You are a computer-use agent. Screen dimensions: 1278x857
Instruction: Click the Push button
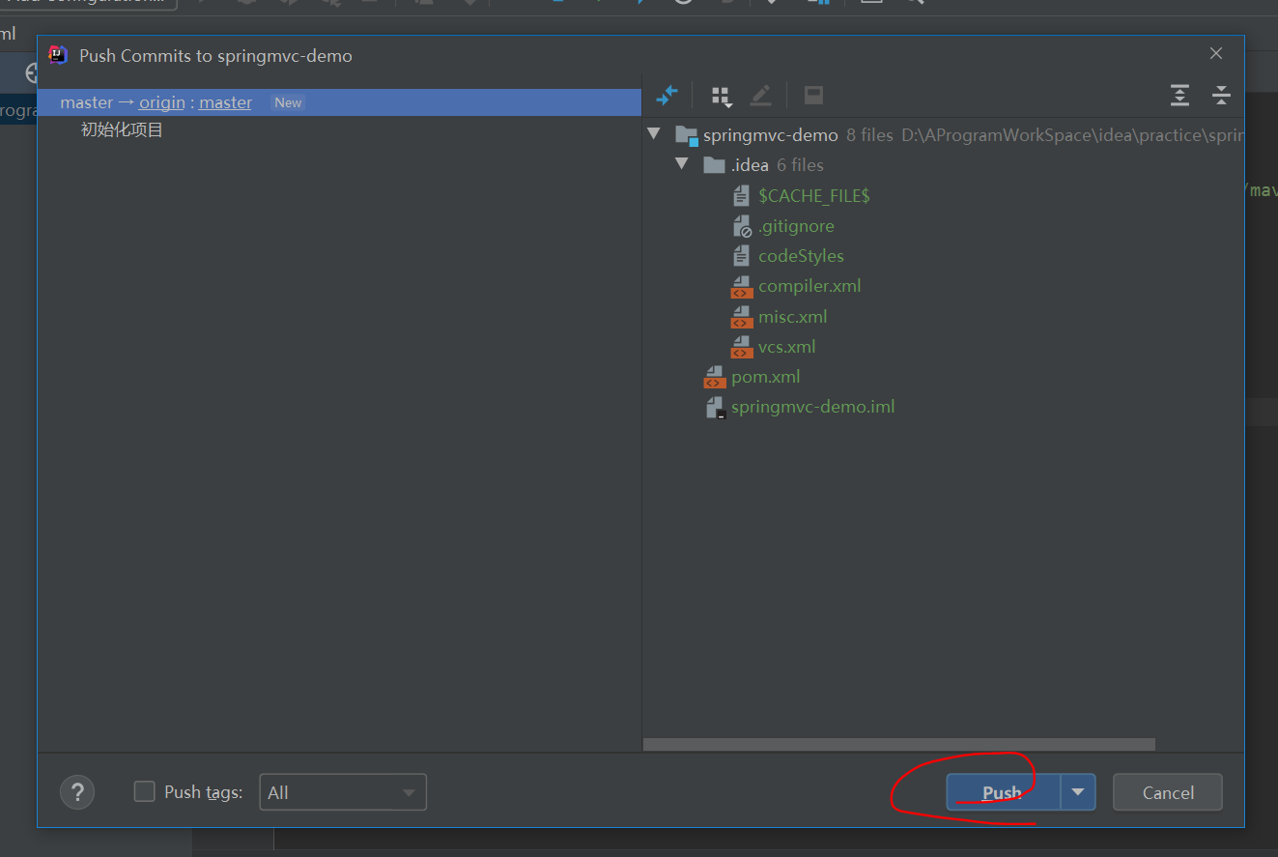click(x=1003, y=792)
